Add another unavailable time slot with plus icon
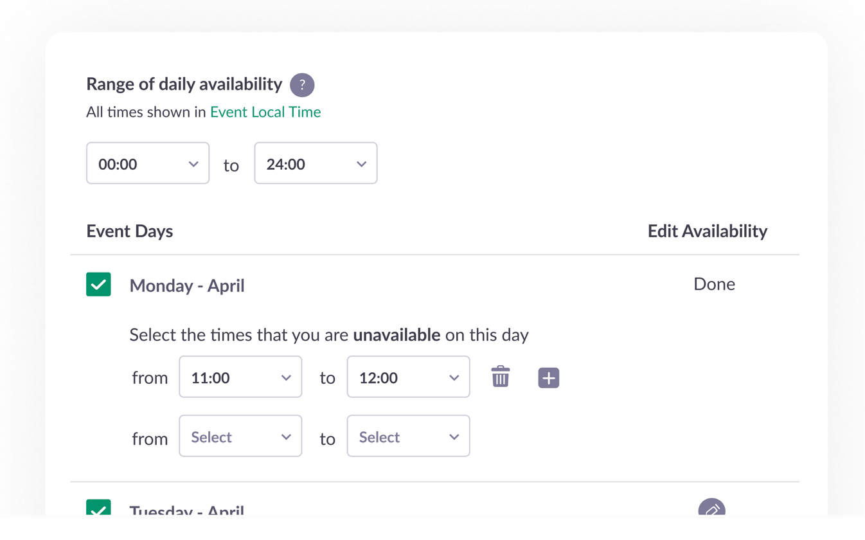This screenshot has height=540, width=865. (548, 378)
